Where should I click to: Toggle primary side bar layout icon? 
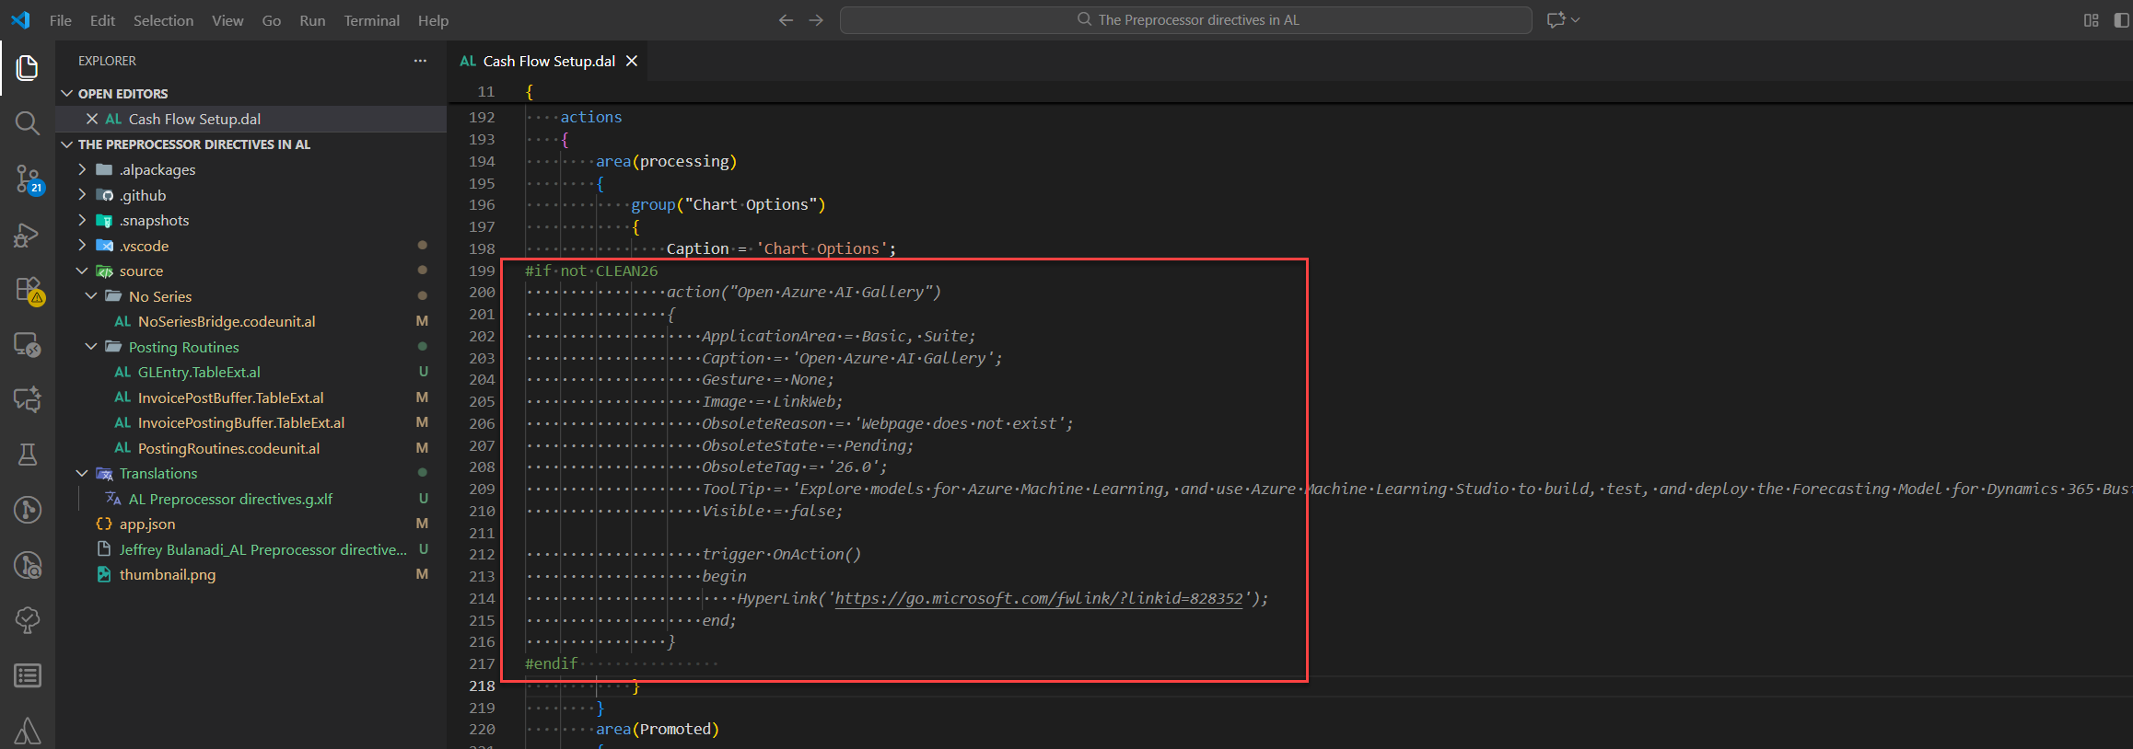click(2122, 19)
